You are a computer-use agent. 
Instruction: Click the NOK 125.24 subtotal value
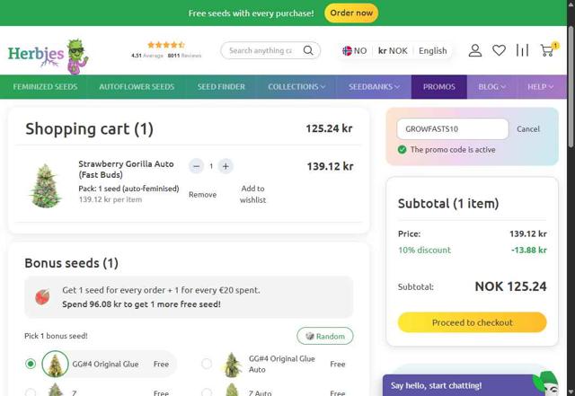(510, 286)
